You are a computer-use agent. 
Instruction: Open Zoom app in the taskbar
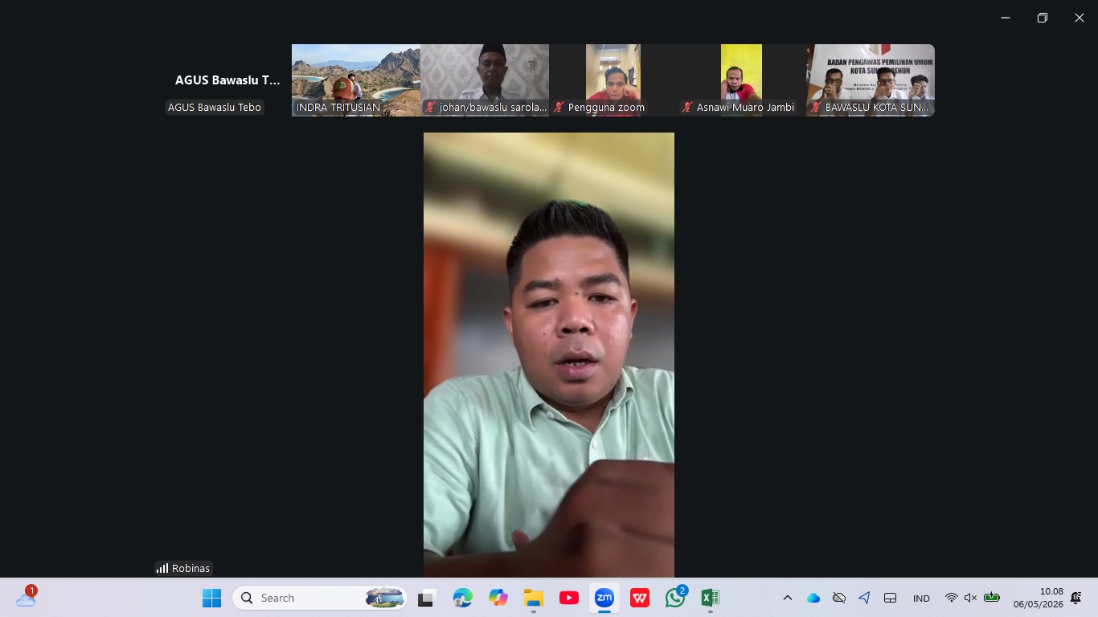(604, 598)
